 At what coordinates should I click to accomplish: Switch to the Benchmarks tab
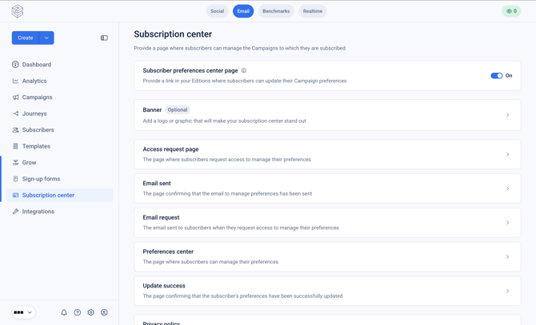(276, 11)
